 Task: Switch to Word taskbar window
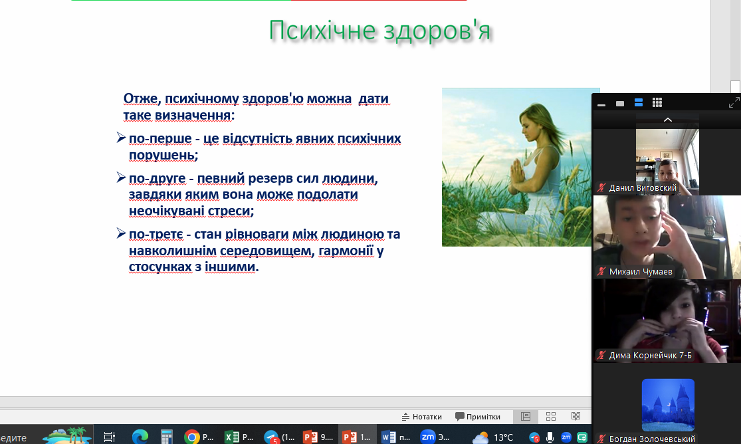[x=396, y=437]
